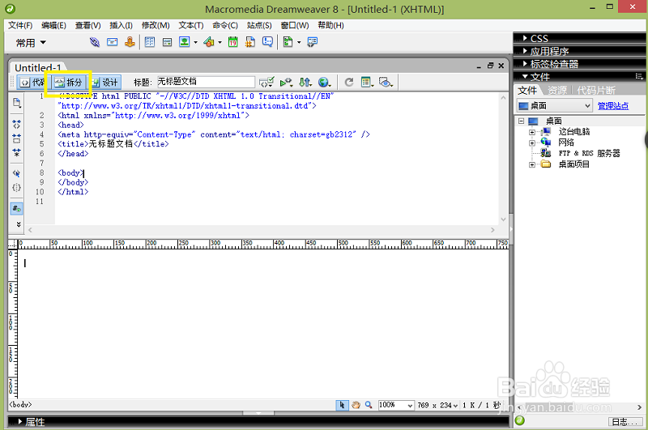Switch to the 资源 tab
The width and height of the screenshot is (648, 430).
coord(557,90)
